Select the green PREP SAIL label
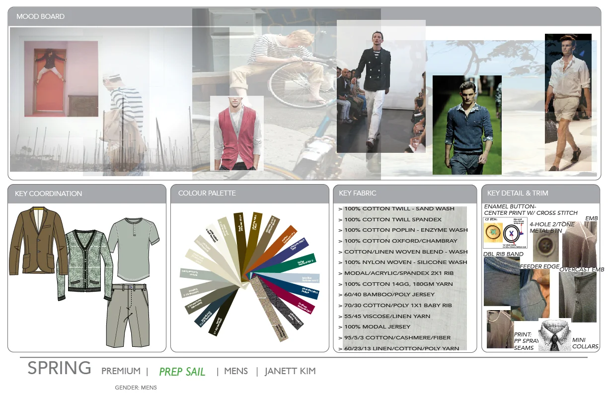Image resolution: width=608 pixels, height=393 pixels. click(x=182, y=371)
